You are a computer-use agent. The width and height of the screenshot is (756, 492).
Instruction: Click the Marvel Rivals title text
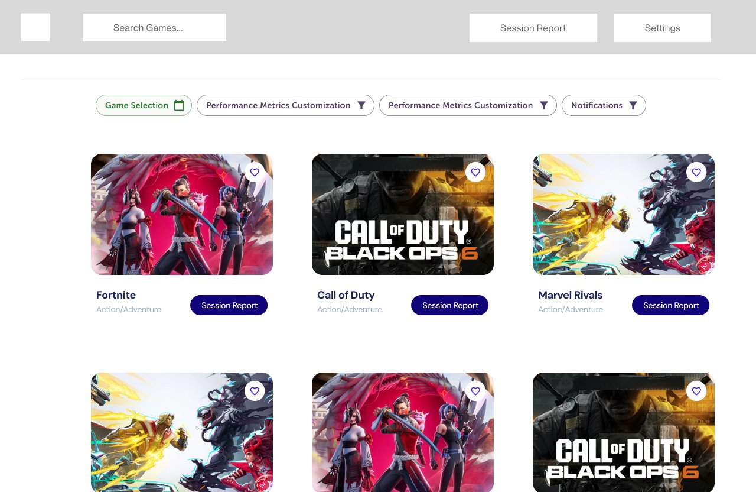(x=571, y=295)
